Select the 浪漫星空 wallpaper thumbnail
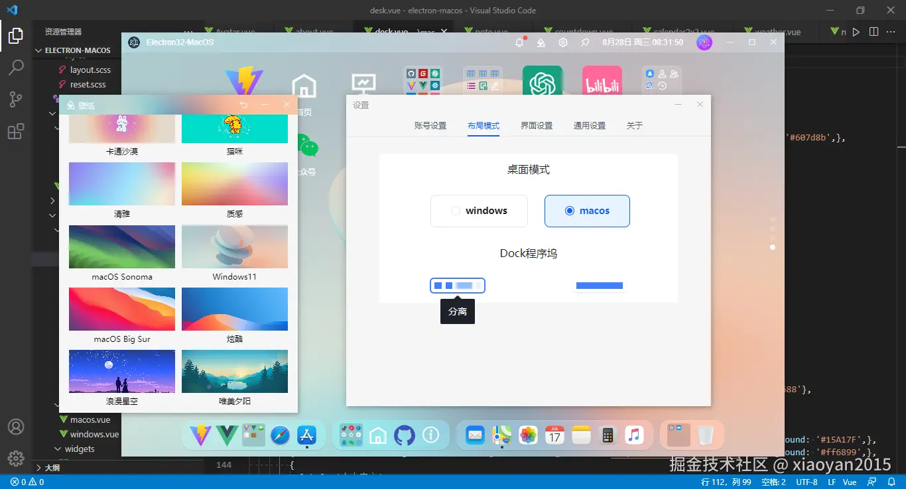This screenshot has height=489, width=906. tap(121, 371)
